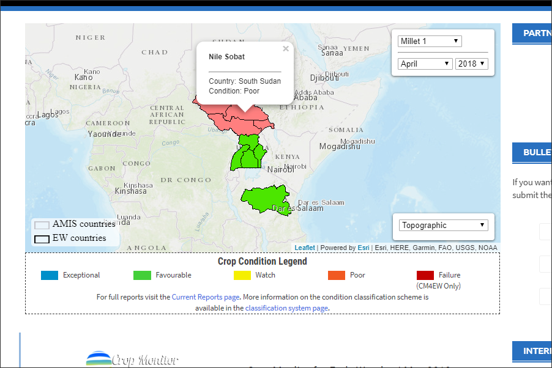Viewport: 552px width, 368px height.
Task: Close the Nile Sobat popup
Action: [285, 50]
